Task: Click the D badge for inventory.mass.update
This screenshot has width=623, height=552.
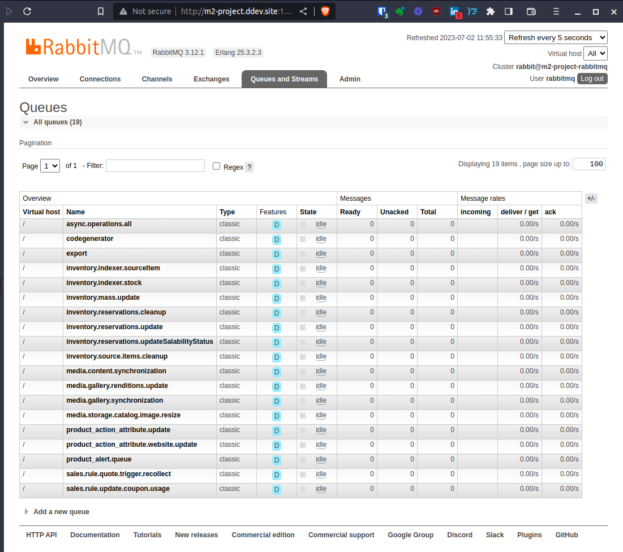Action: point(277,299)
